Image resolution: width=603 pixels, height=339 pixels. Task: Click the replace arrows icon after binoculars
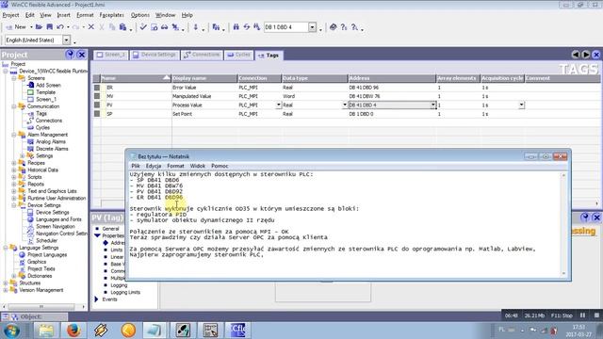(x=247, y=27)
